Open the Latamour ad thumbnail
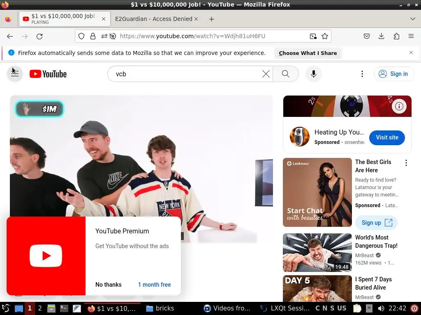This screenshot has height=315, width=421. pos(317,192)
